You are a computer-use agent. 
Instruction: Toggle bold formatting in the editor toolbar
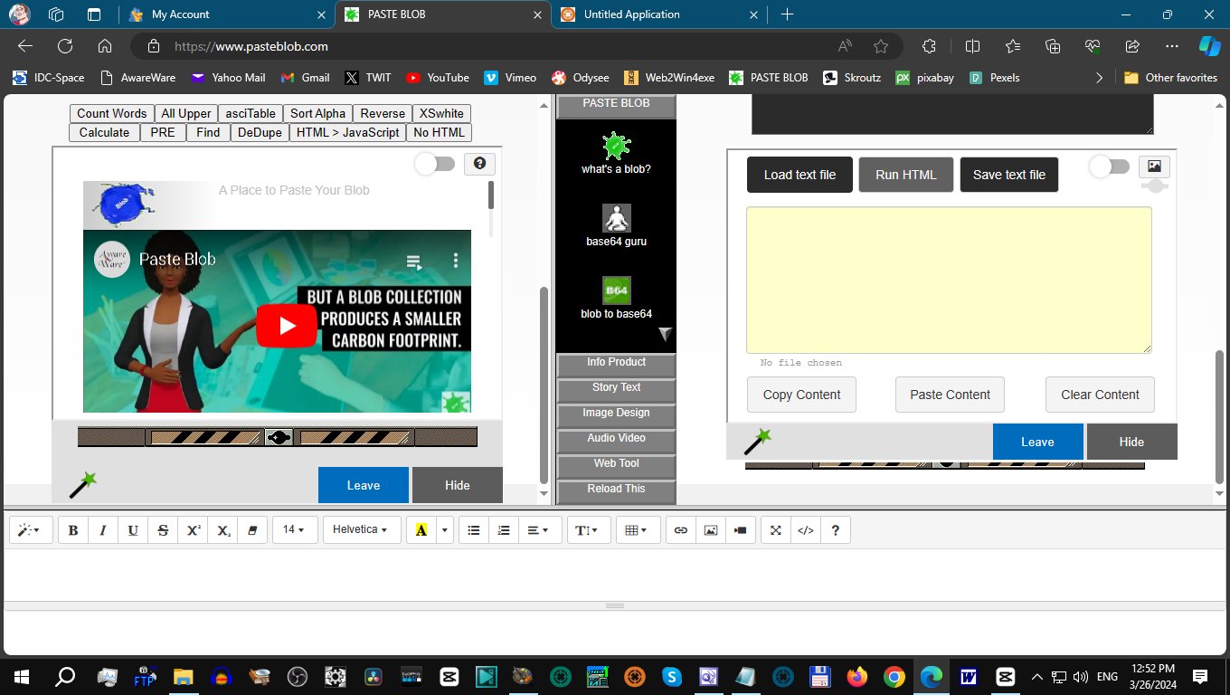click(73, 529)
